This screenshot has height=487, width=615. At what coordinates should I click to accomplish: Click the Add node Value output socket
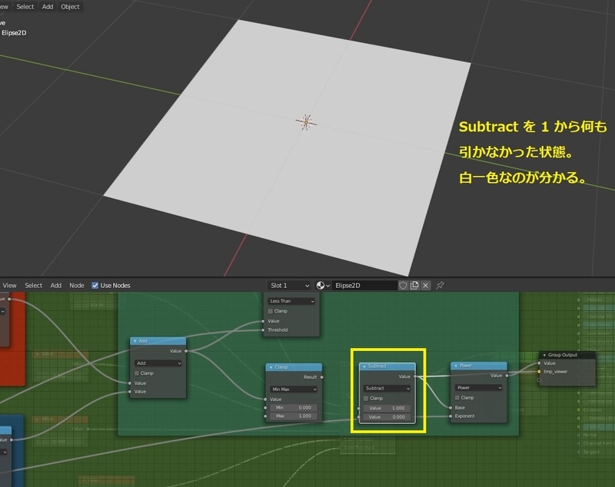click(x=186, y=351)
